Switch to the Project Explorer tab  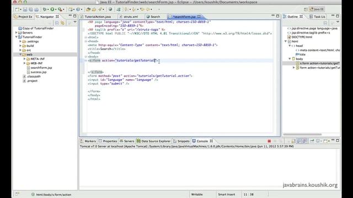[23, 16]
